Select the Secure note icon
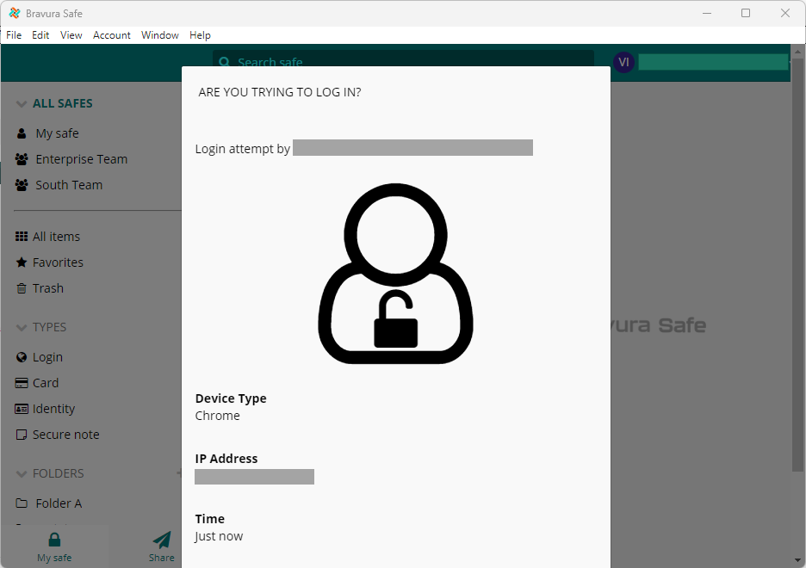 [x=21, y=434]
